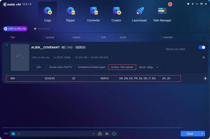Collapse the ALIEN__COVENANT task entry
Screen dimensions: 210x139
click(7, 45)
